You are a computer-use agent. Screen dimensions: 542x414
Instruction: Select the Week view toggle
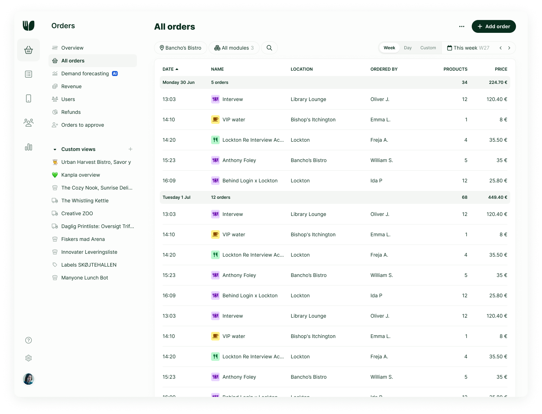[389, 48]
